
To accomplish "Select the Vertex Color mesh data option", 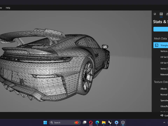I will pos(164,69).
